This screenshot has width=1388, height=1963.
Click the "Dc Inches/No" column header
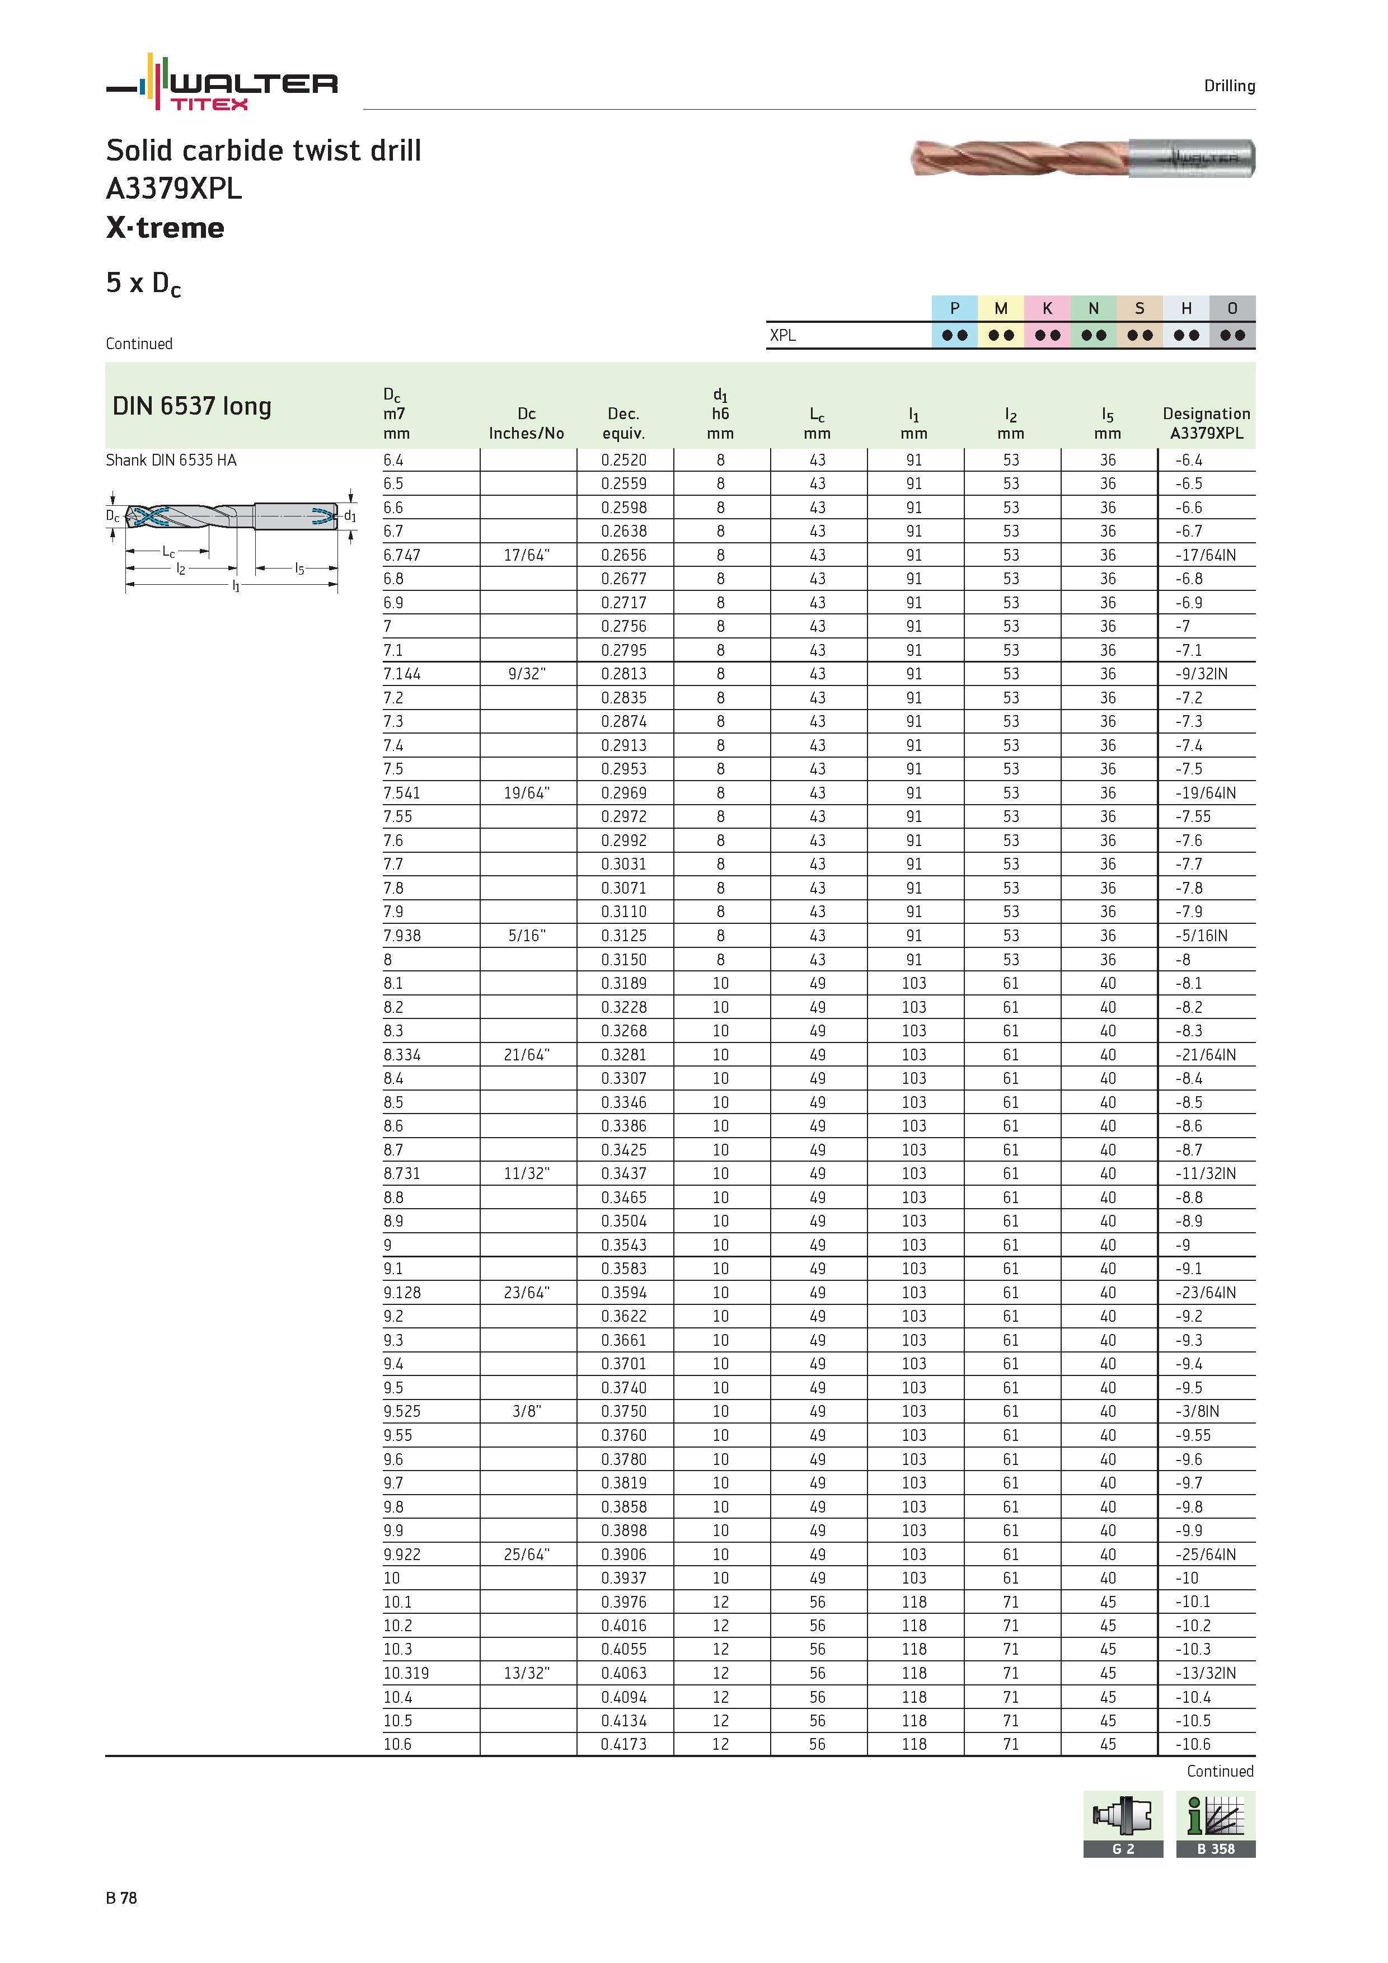(527, 423)
